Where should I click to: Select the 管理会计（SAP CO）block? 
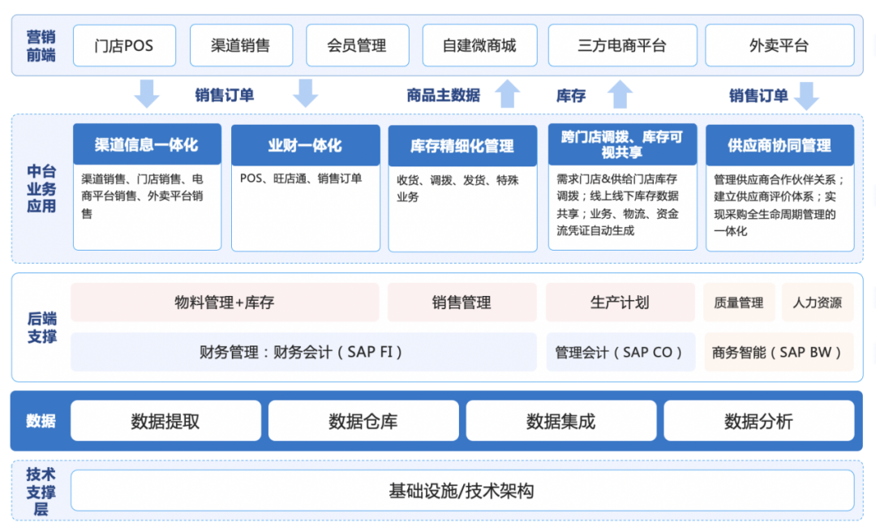pyautogui.click(x=620, y=352)
